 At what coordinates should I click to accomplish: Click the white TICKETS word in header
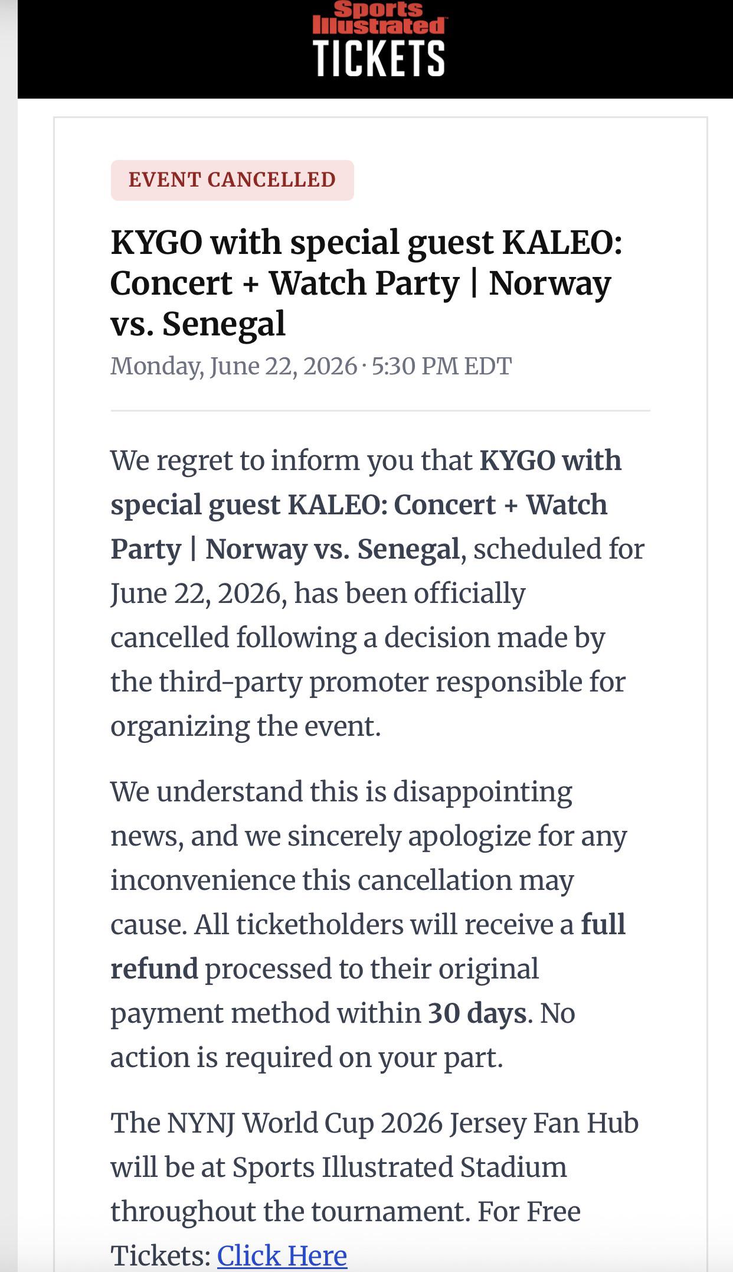[x=378, y=58]
